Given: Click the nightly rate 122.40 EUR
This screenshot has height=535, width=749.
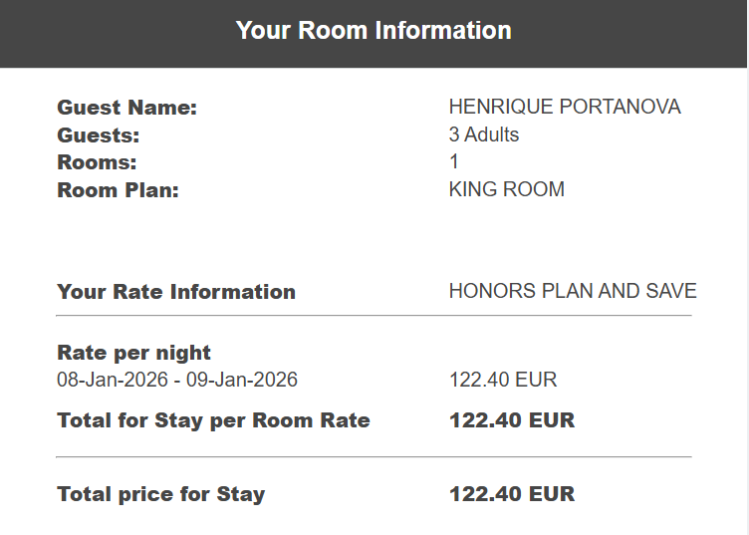Looking at the screenshot, I should tap(503, 380).
